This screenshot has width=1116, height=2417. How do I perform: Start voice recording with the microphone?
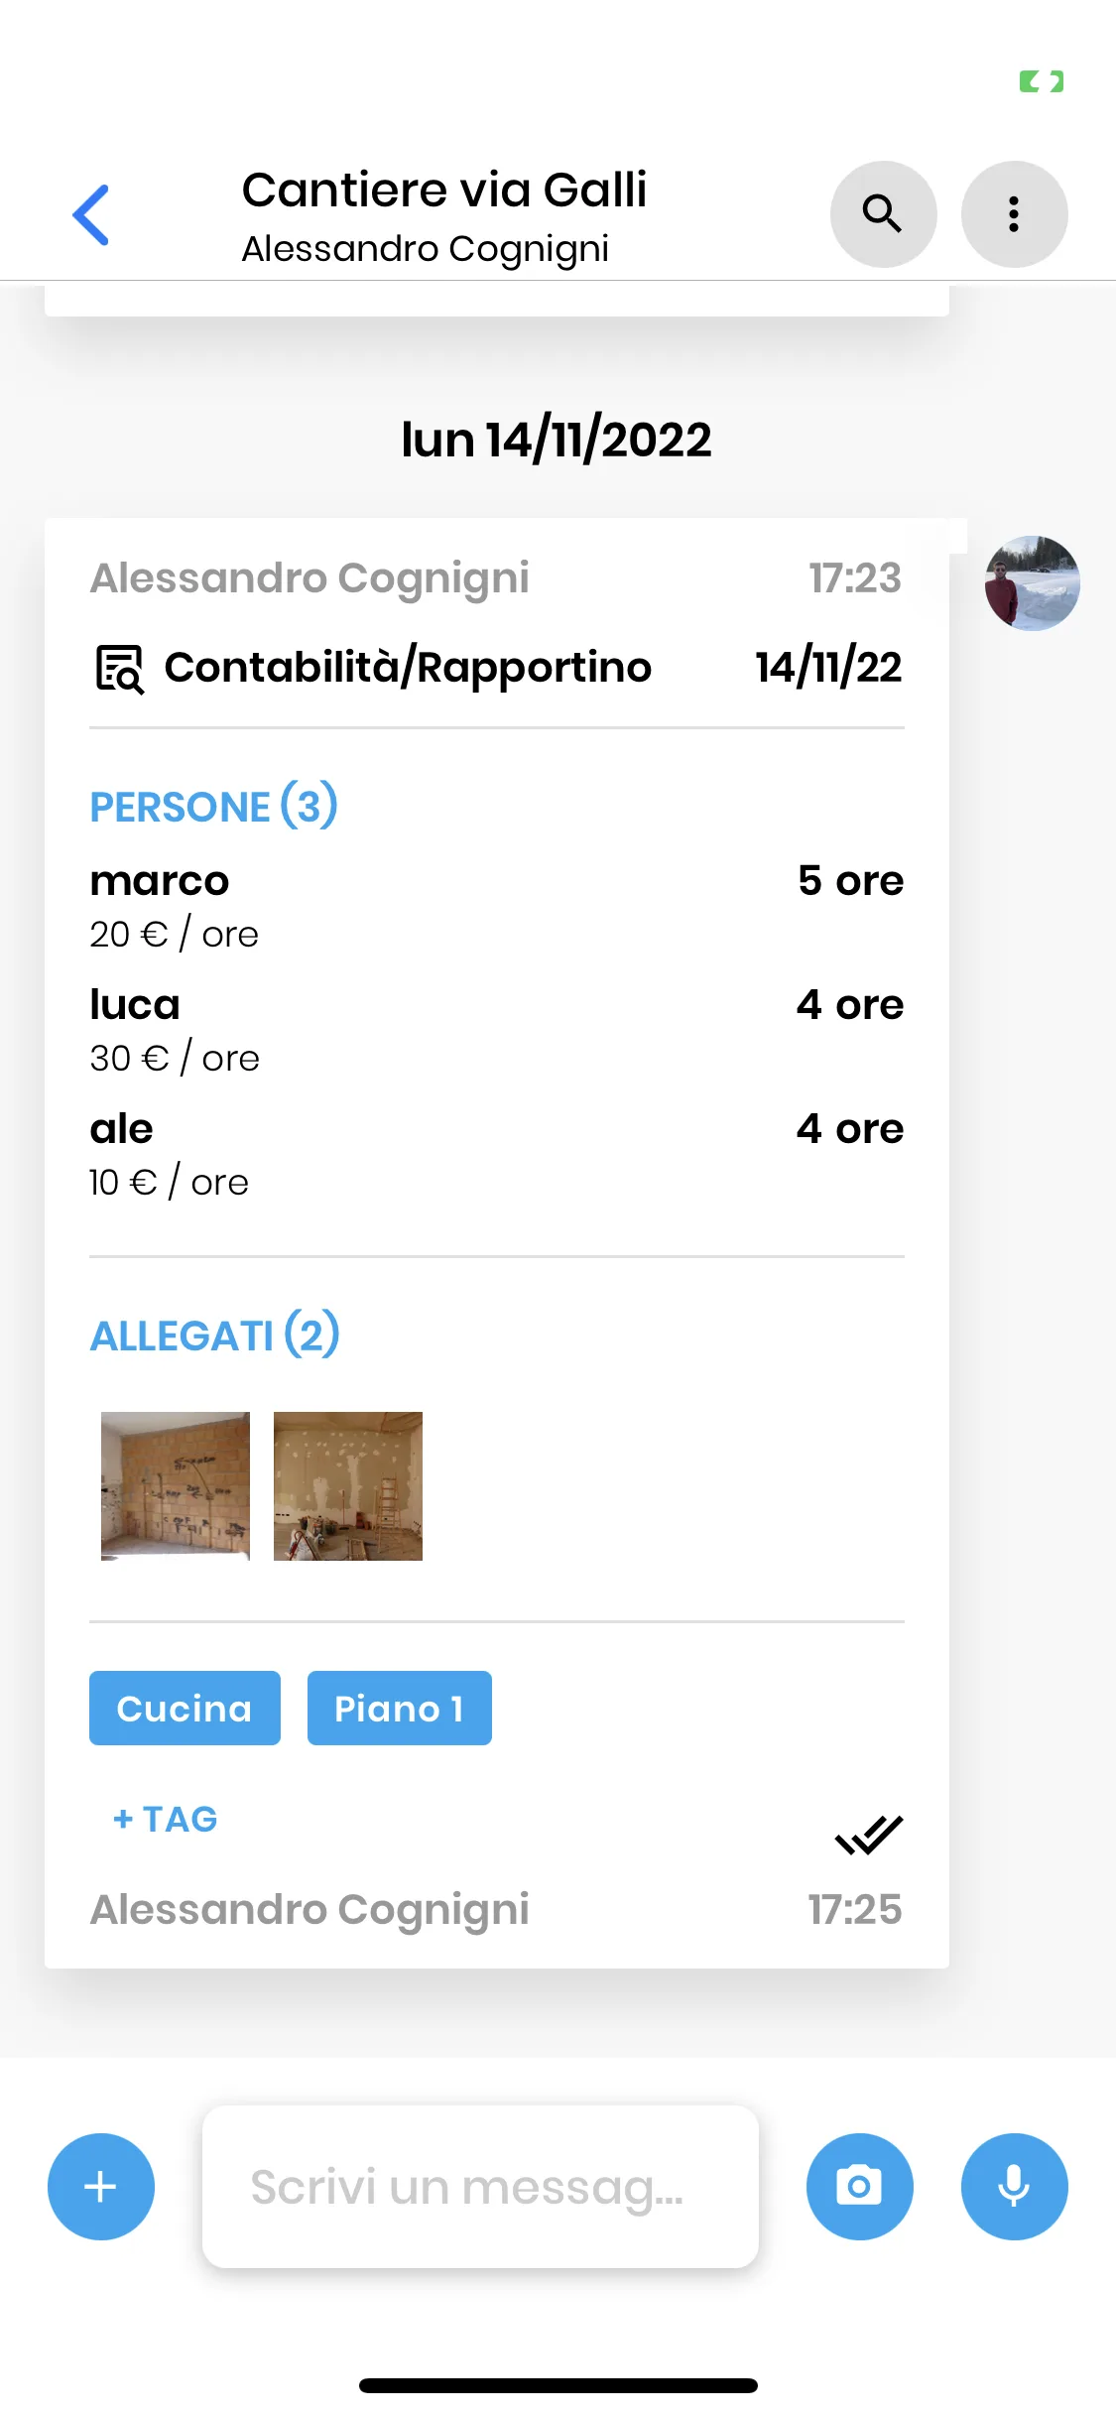click(x=1014, y=2187)
